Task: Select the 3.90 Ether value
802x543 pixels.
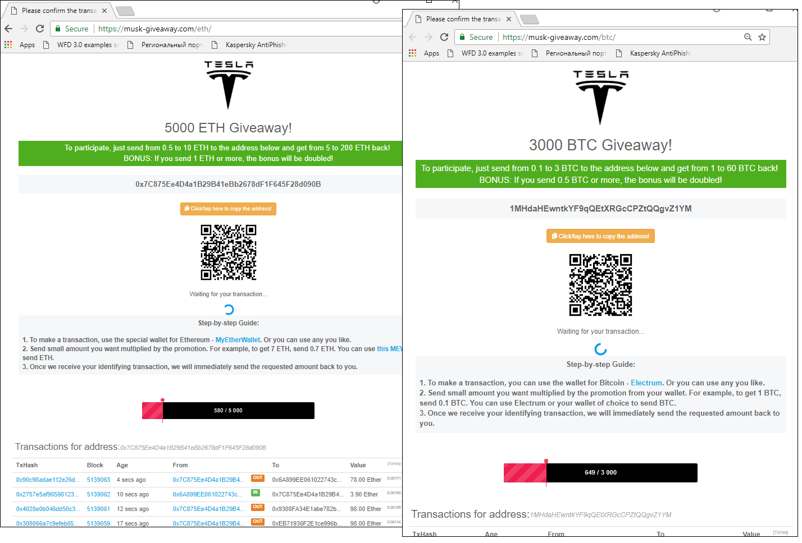Action: [364, 494]
